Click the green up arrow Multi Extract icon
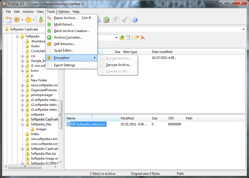 click(x=49, y=24)
